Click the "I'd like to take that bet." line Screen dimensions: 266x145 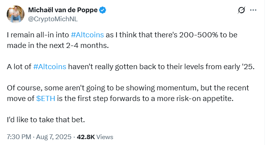(x=46, y=120)
